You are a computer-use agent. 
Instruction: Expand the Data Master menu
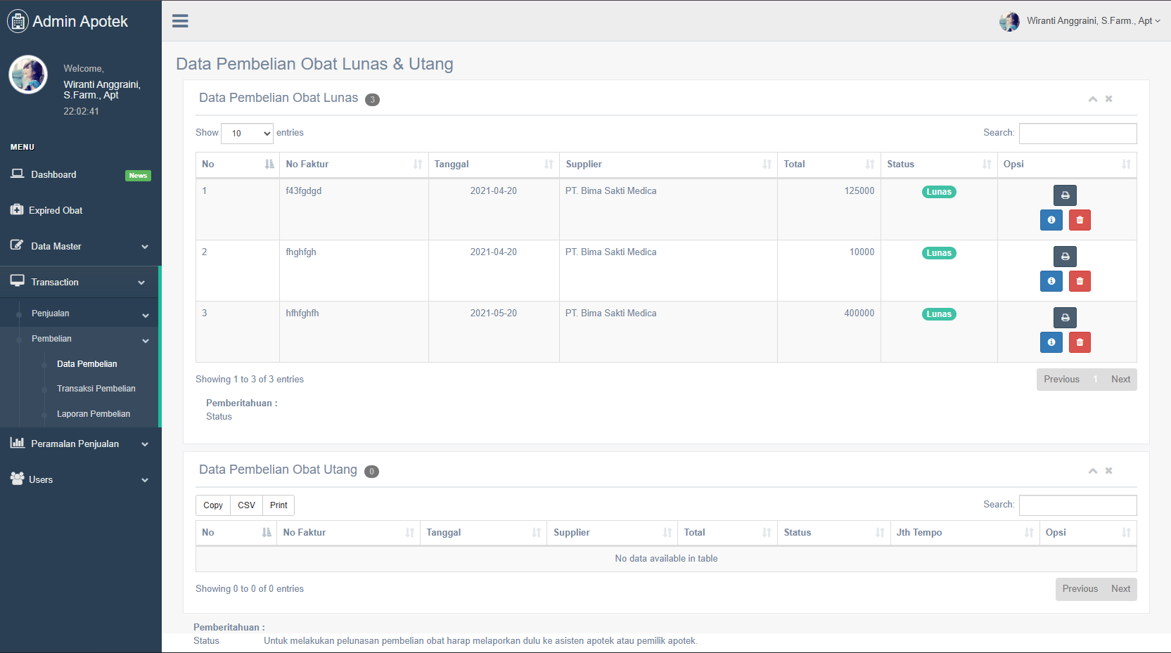81,247
